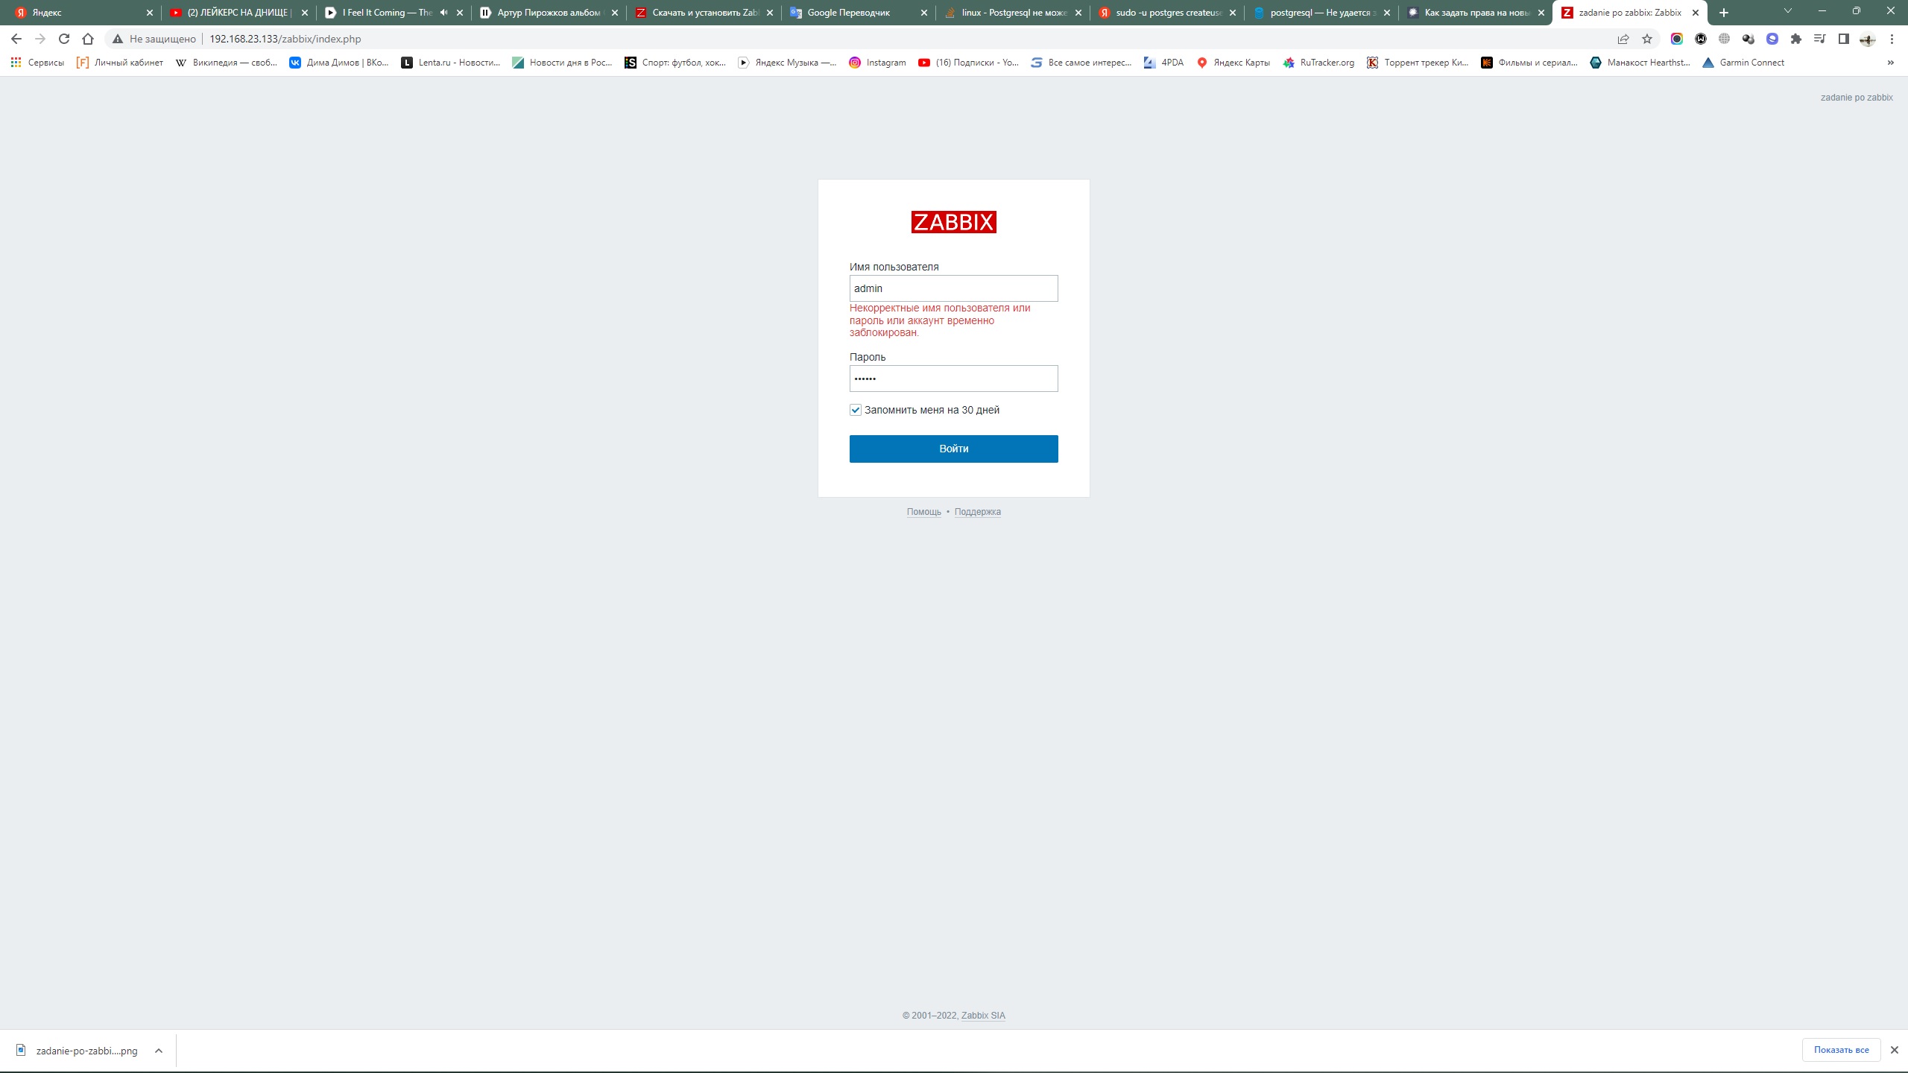Open the Дима Димов ВКонтакте bookmark
This screenshot has height=1073, width=1908.
[339, 63]
